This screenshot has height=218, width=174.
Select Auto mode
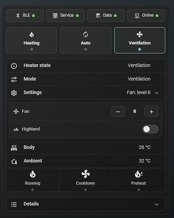(x=86, y=40)
